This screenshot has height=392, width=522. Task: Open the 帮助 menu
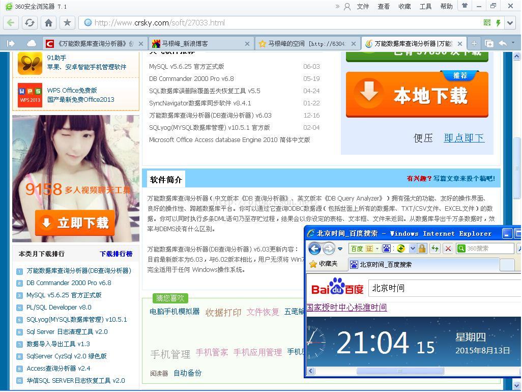point(446,6)
